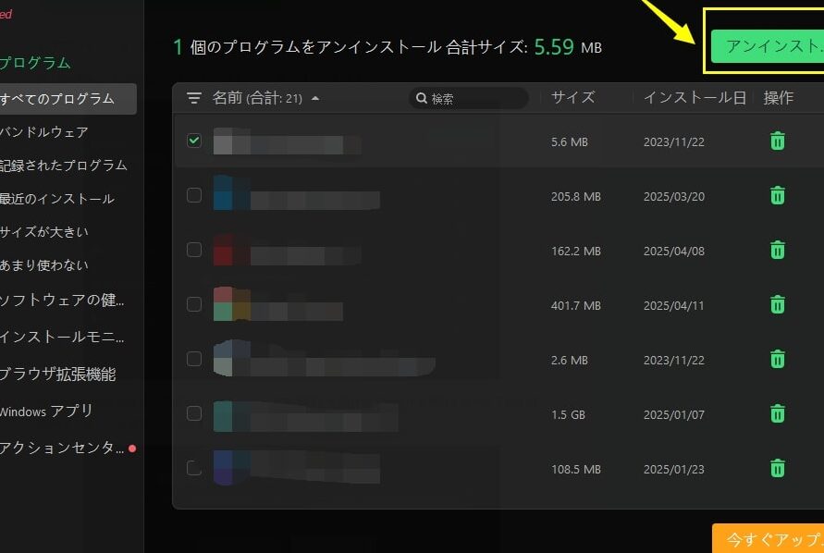This screenshot has height=553, width=824.
Task: Open Windows アプリ in the sidebar
Action: 46,412
